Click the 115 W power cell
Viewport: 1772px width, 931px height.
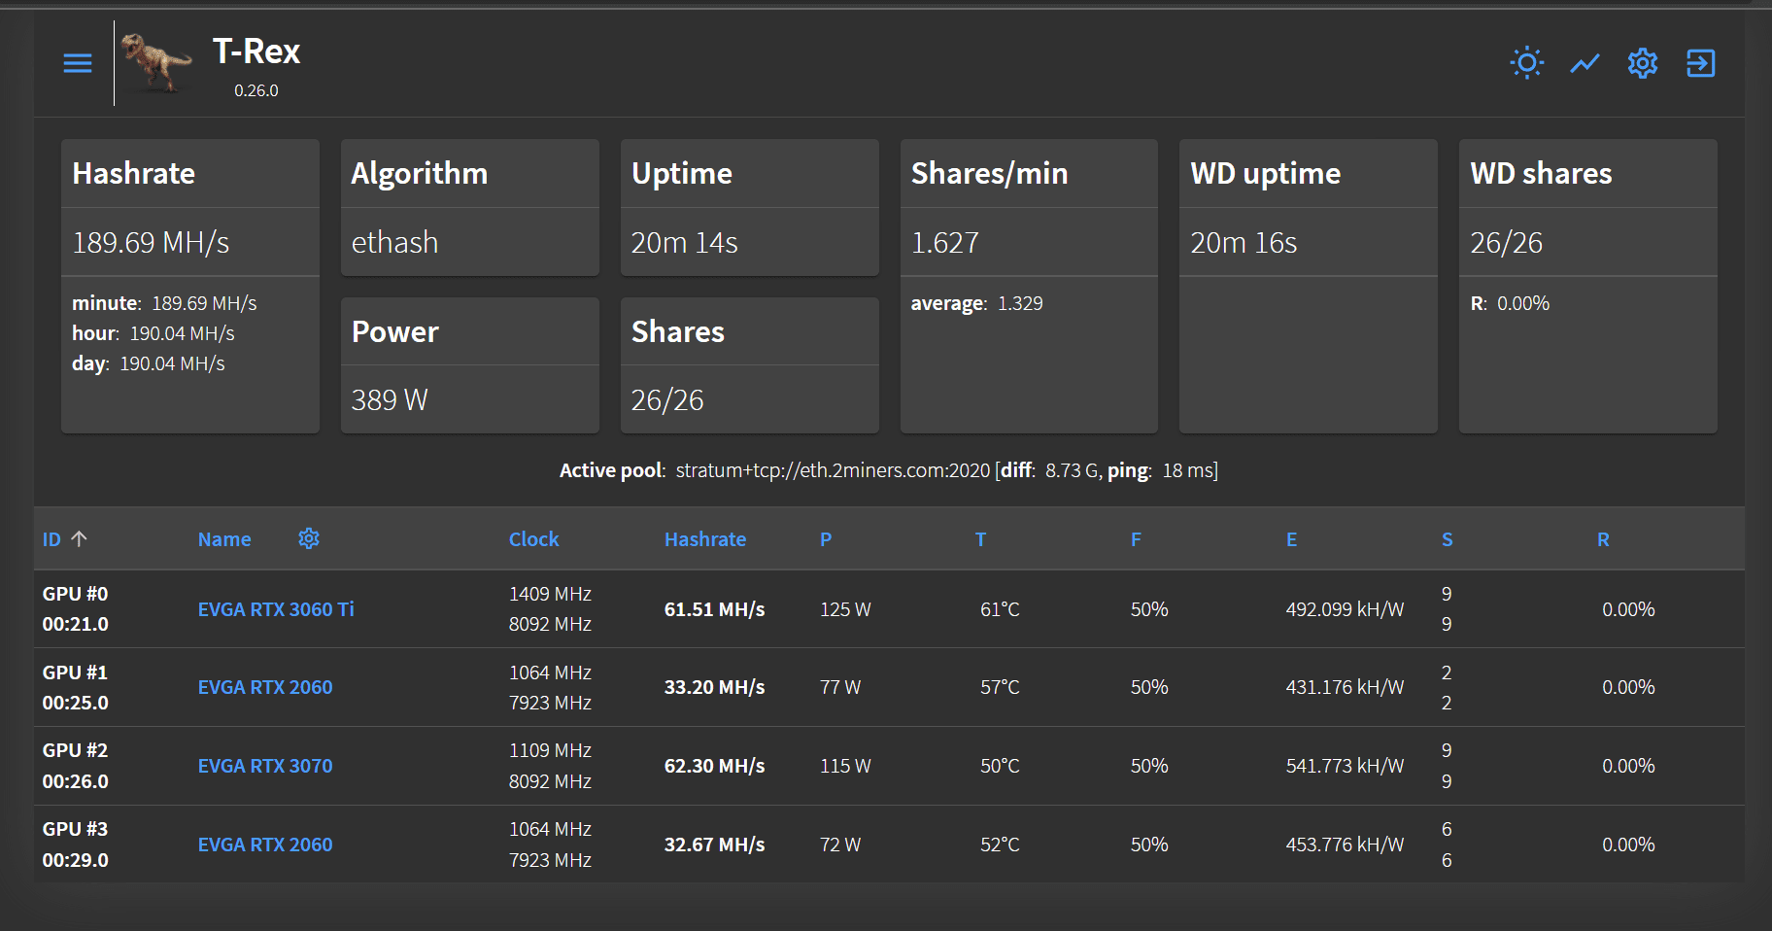click(x=845, y=766)
